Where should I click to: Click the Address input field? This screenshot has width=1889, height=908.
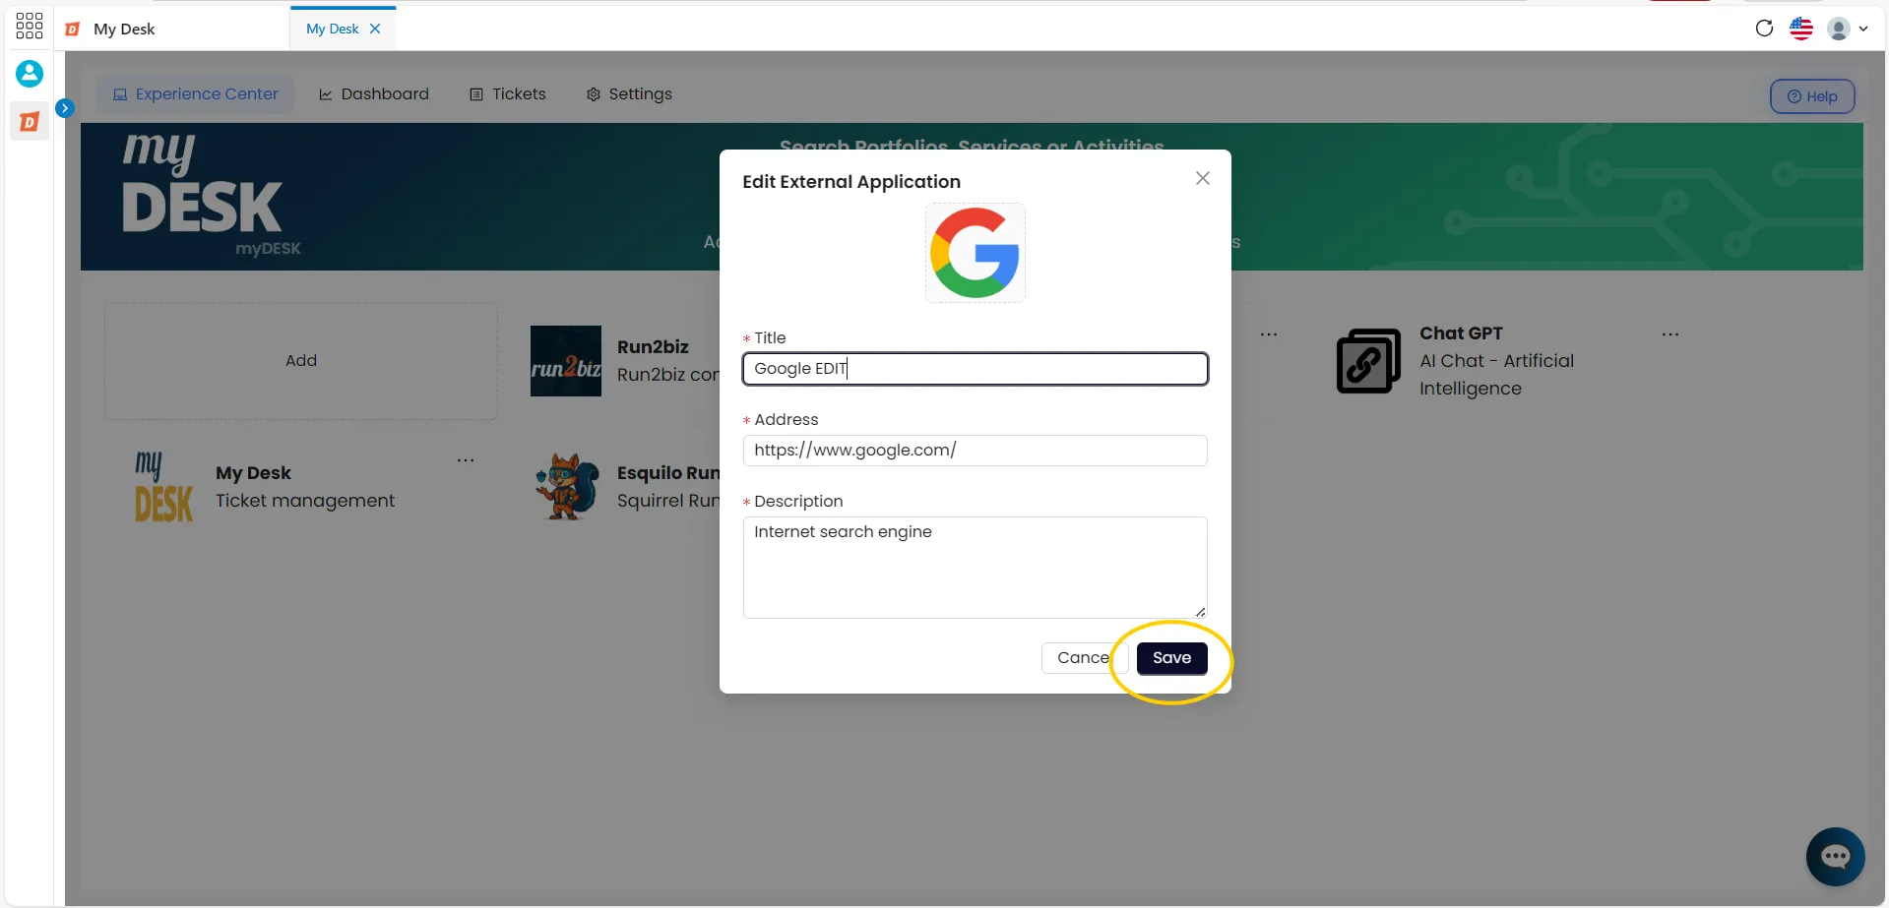976,451
